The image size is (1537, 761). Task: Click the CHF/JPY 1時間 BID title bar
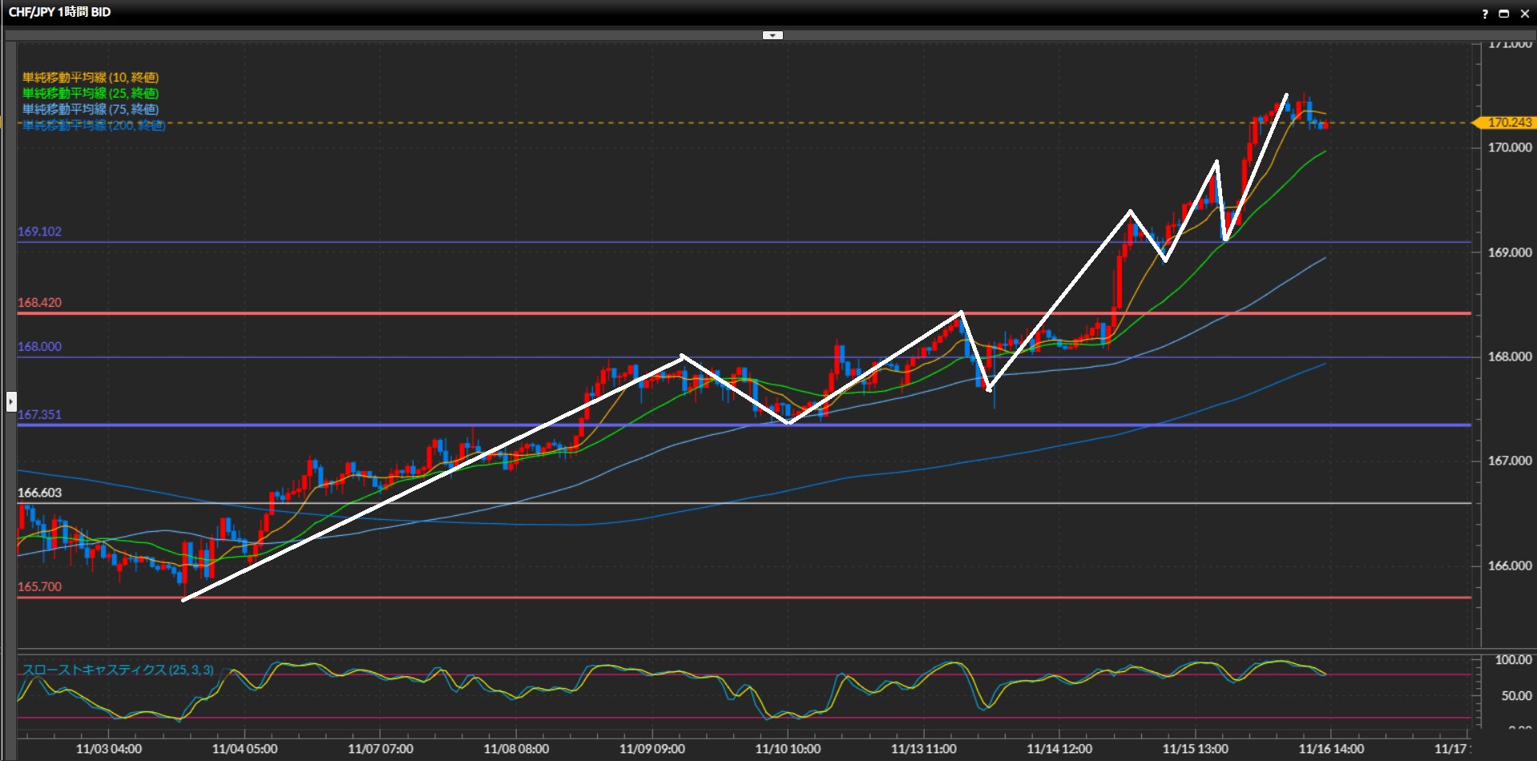click(x=60, y=12)
